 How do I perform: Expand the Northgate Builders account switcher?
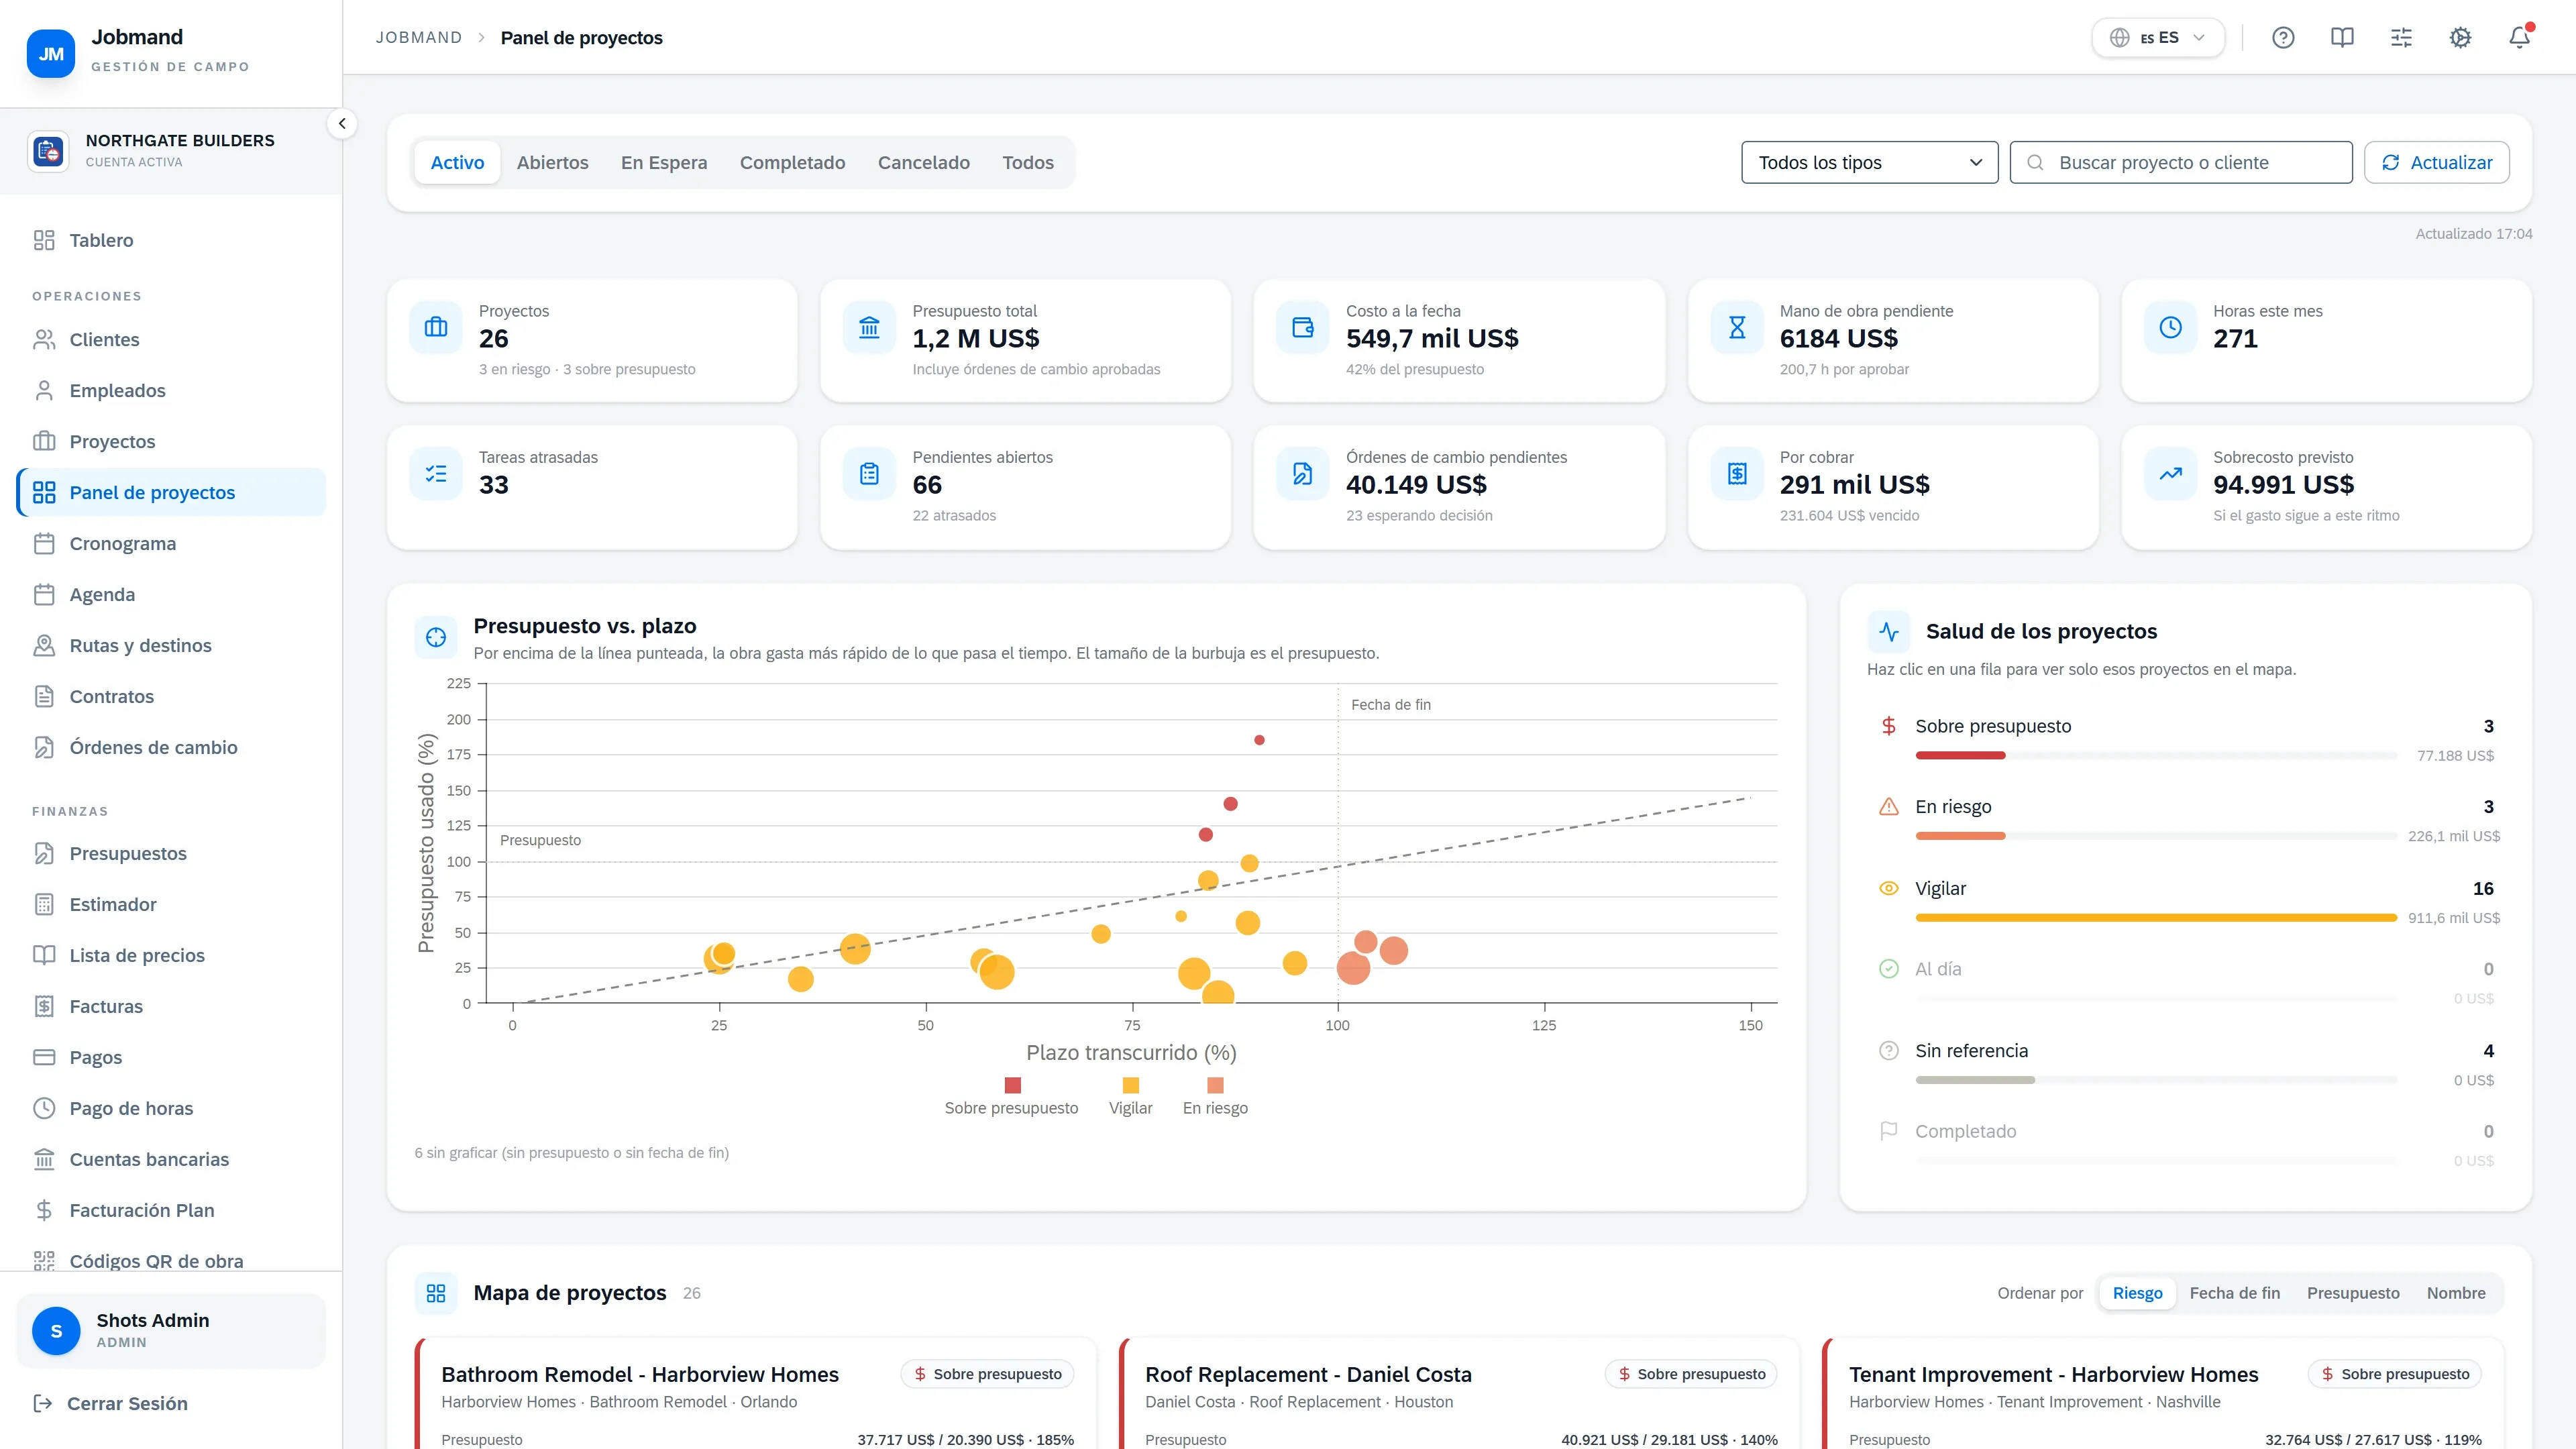tap(171, 151)
